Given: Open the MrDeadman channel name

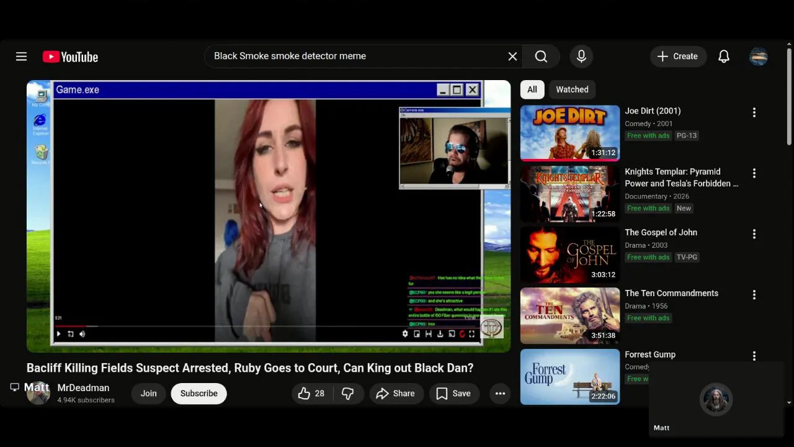Looking at the screenshot, I should (83, 388).
